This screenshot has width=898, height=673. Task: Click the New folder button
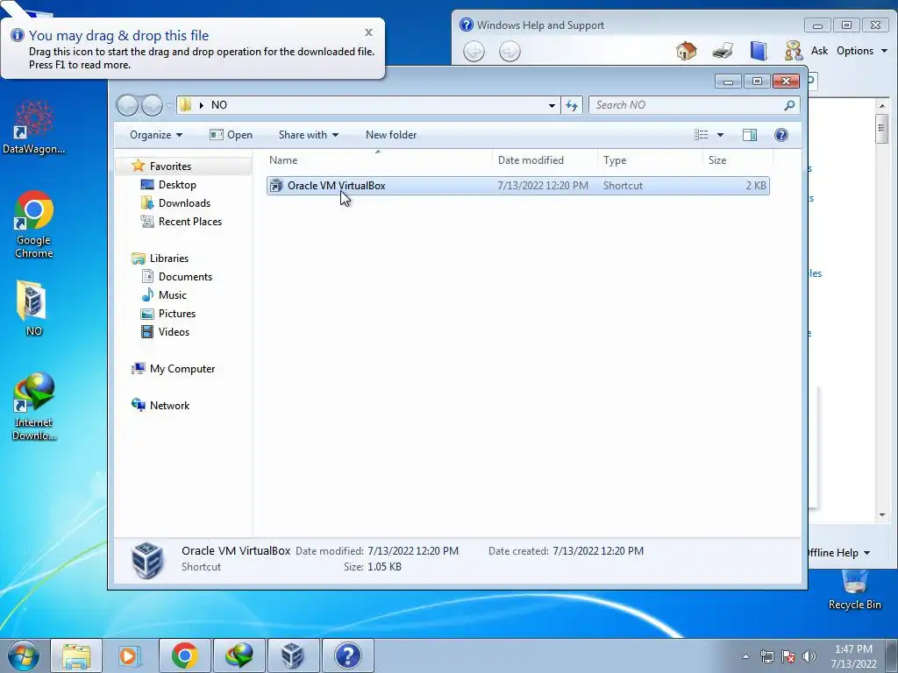[391, 135]
